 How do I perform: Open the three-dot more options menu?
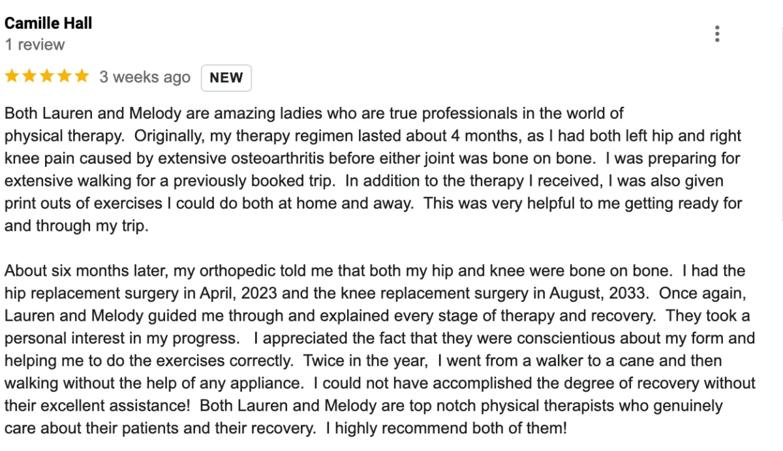tap(717, 34)
